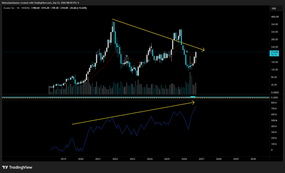This screenshot has width=285, height=173.
Task: Click the 40.00 price axis label
Action: click(x=274, y=85)
